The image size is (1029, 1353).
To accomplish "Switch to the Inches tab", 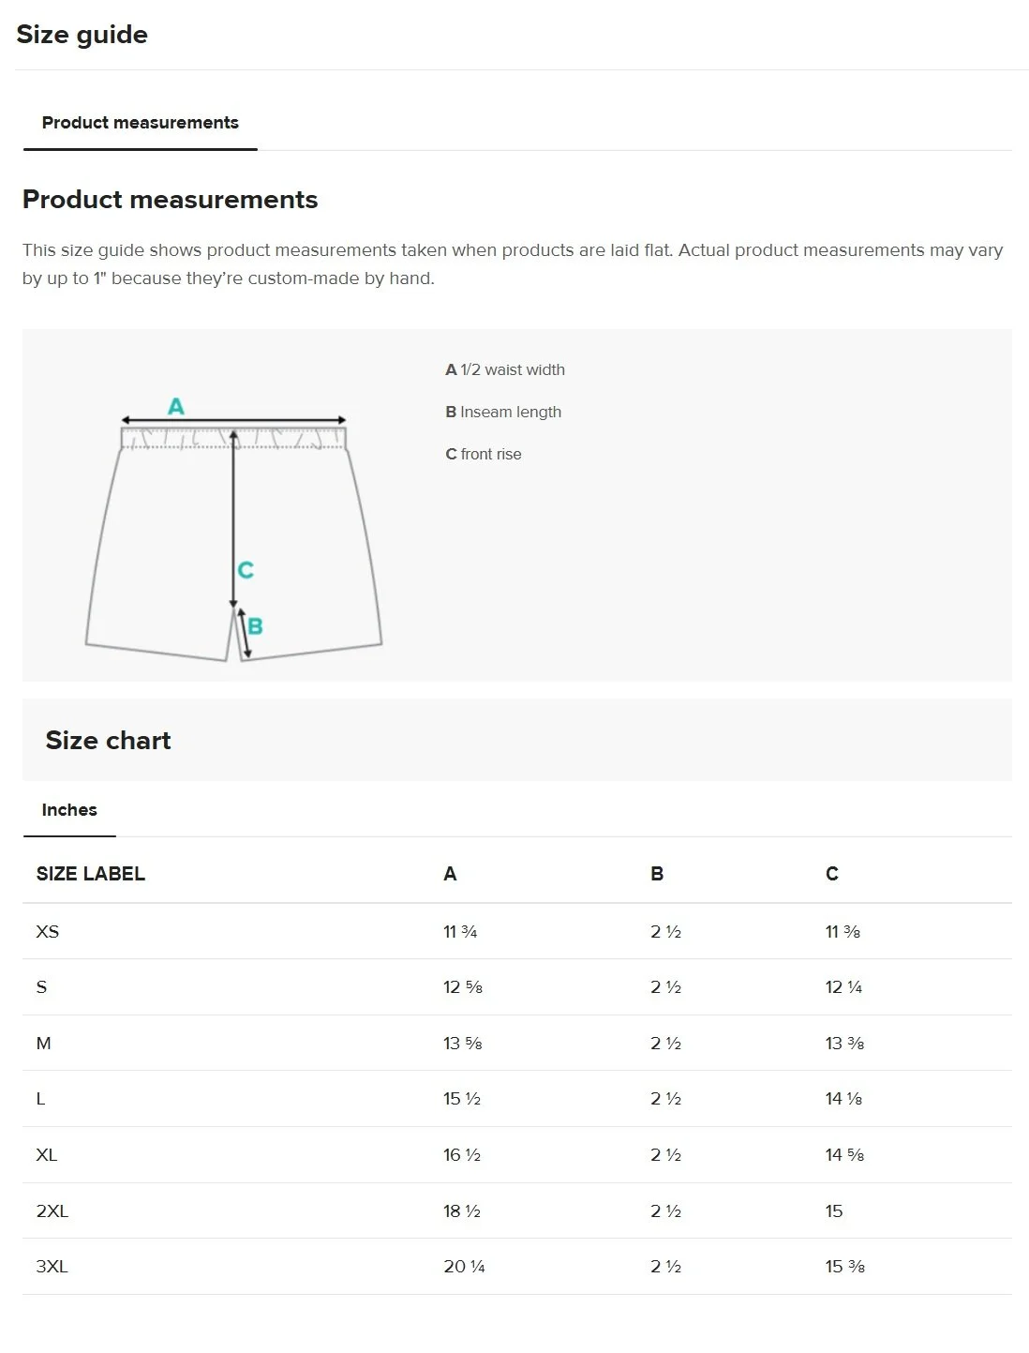I will pos(69,810).
